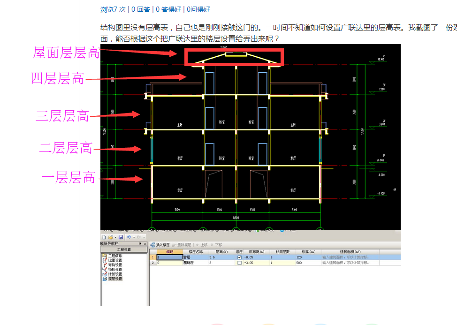Click the Open folder toolbar icon
This screenshot has width=457, height=325.
point(111,237)
